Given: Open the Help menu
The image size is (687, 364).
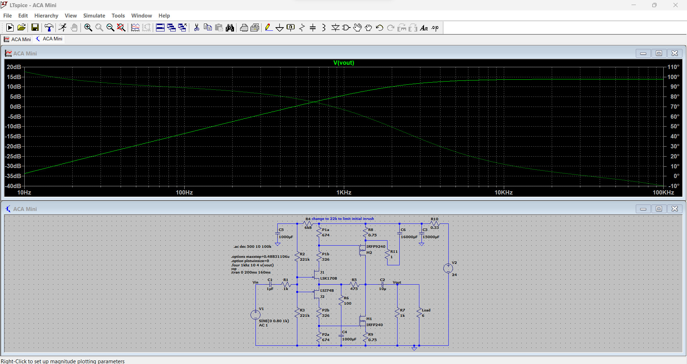Looking at the screenshot, I should [164, 16].
